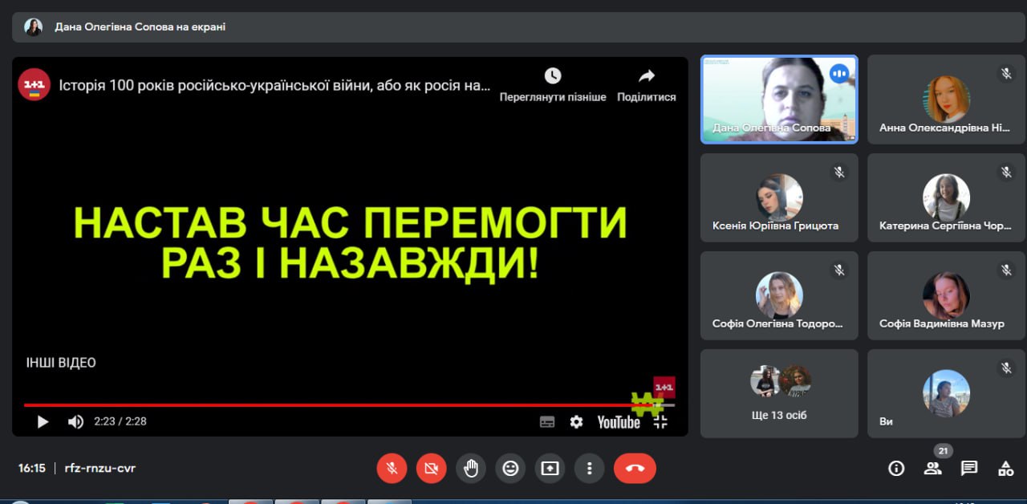
Task: Open the chat messages icon
Action: [x=969, y=468]
